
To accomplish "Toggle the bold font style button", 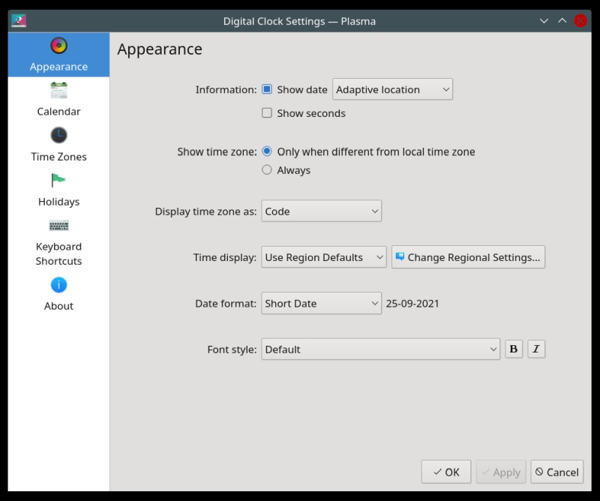I will pyautogui.click(x=514, y=349).
